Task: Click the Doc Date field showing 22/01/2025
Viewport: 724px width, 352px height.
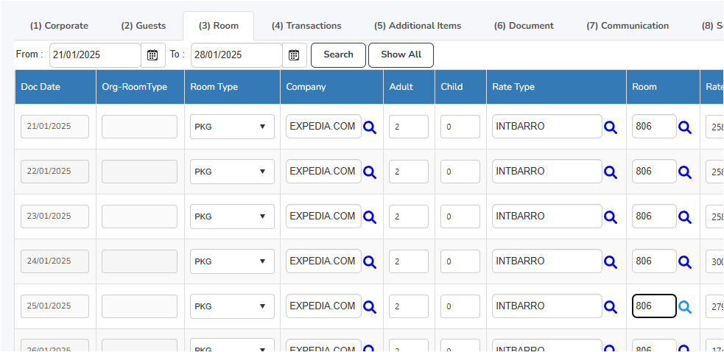Action: 55,172
